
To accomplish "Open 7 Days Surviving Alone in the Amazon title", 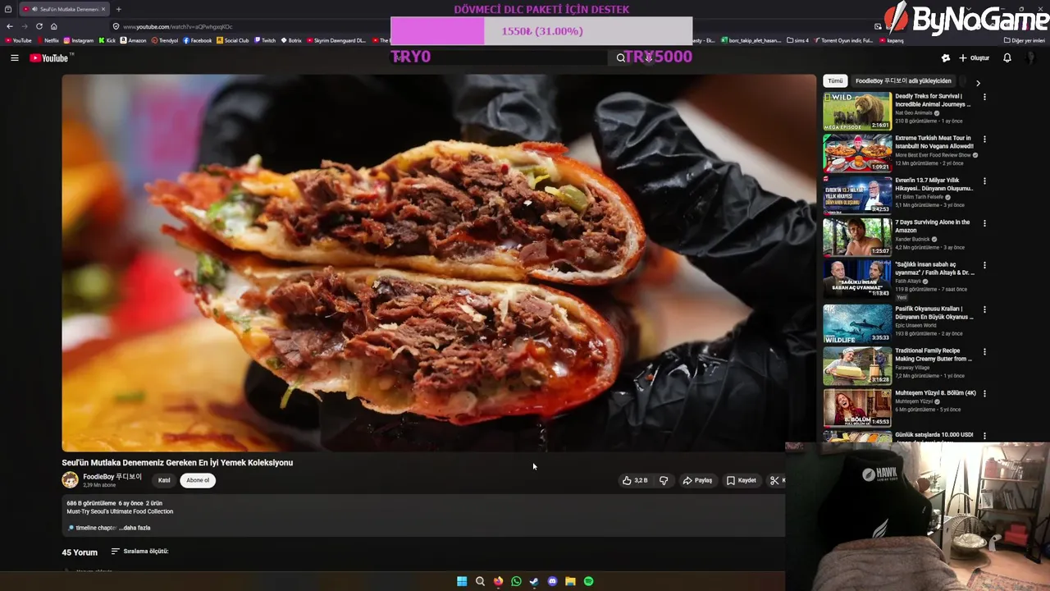I will pyautogui.click(x=933, y=227).
